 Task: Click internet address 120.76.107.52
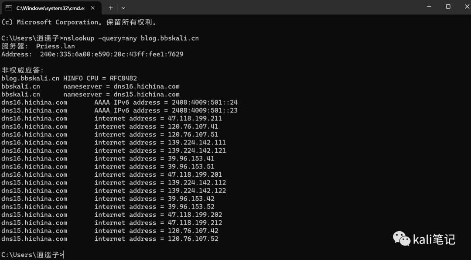tap(193, 239)
